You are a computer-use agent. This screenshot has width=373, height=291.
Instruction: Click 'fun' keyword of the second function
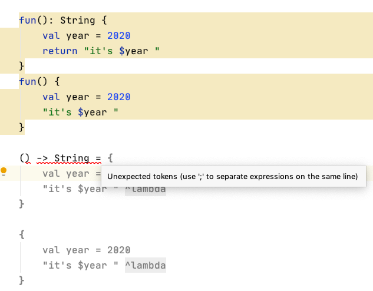point(27,81)
